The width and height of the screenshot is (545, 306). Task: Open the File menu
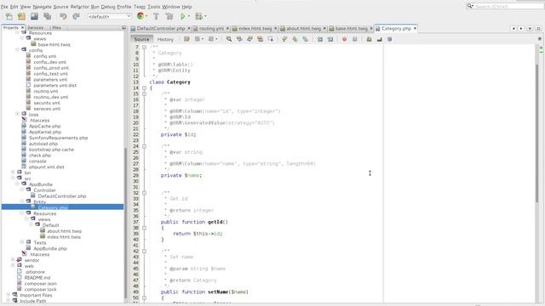click(4, 7)
